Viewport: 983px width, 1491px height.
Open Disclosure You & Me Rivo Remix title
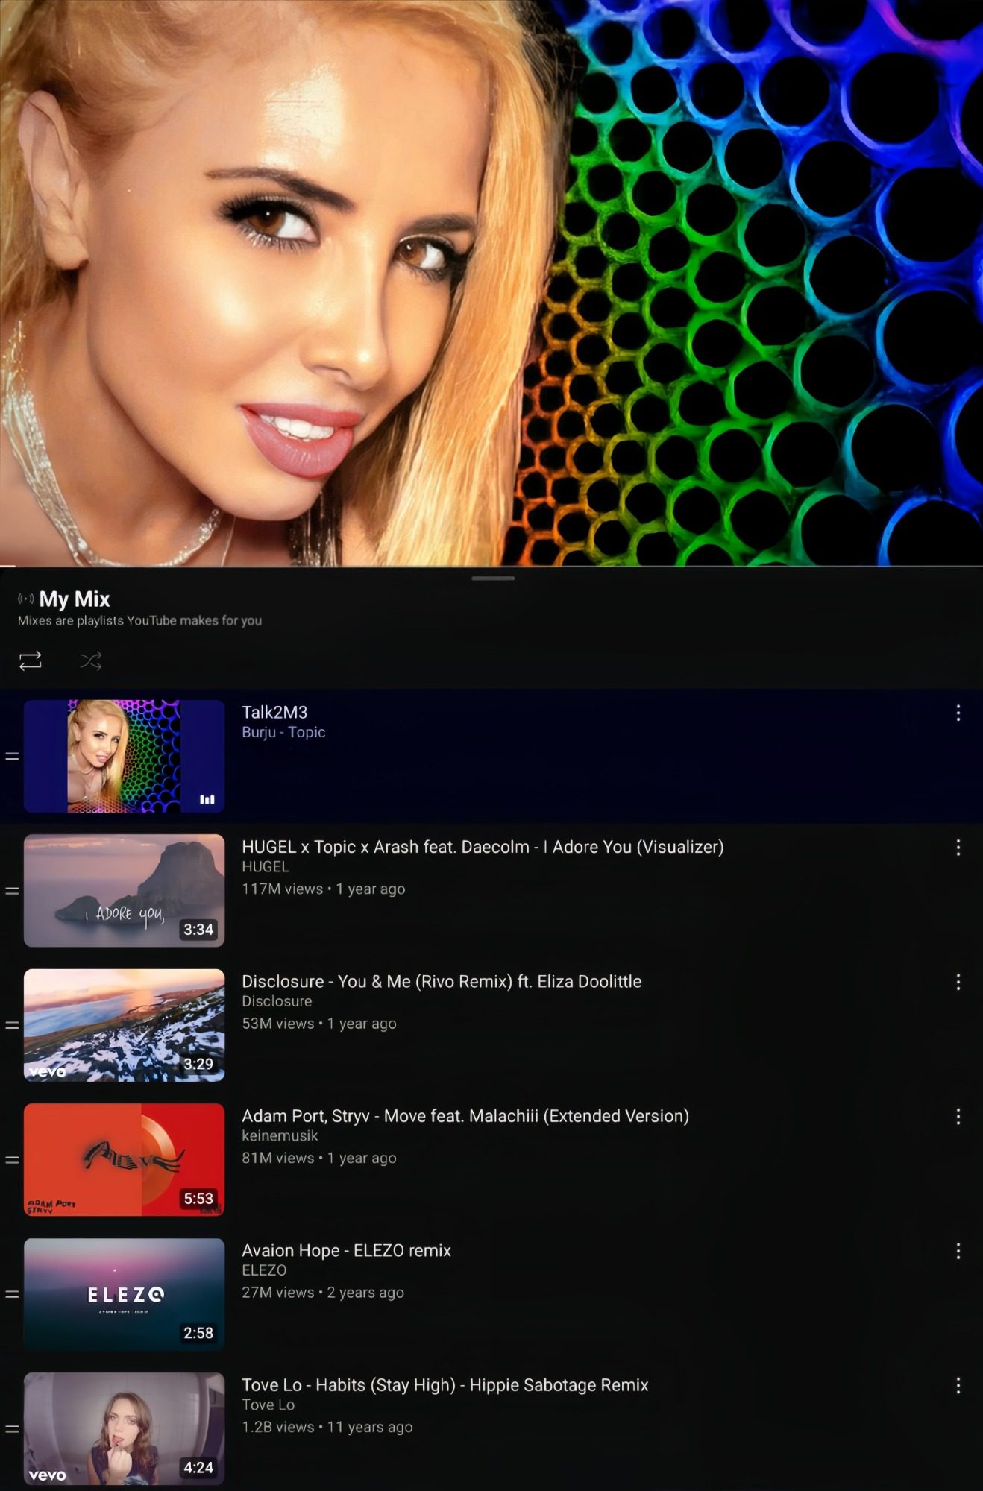[x=442, y=982]
